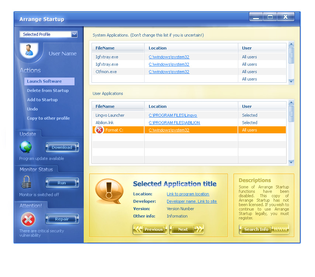Click the Developer name link

pos(191,202)
